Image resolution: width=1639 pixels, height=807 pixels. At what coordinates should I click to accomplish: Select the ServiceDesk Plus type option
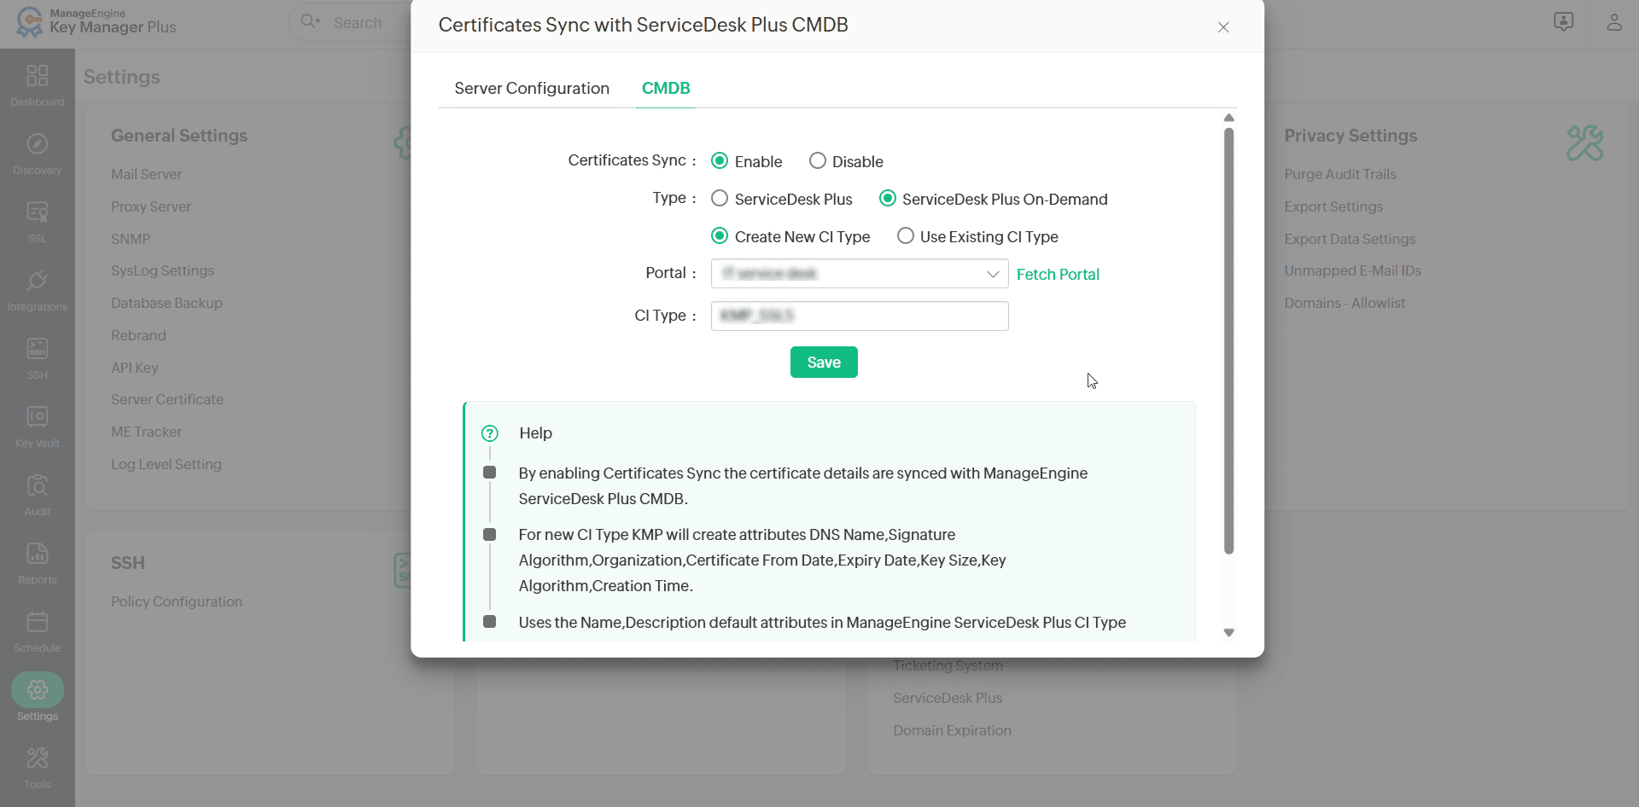(720, 198)
